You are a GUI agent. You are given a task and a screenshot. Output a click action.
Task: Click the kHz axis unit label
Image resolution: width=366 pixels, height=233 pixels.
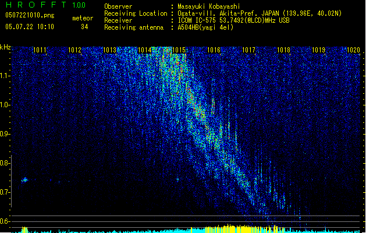5,47
